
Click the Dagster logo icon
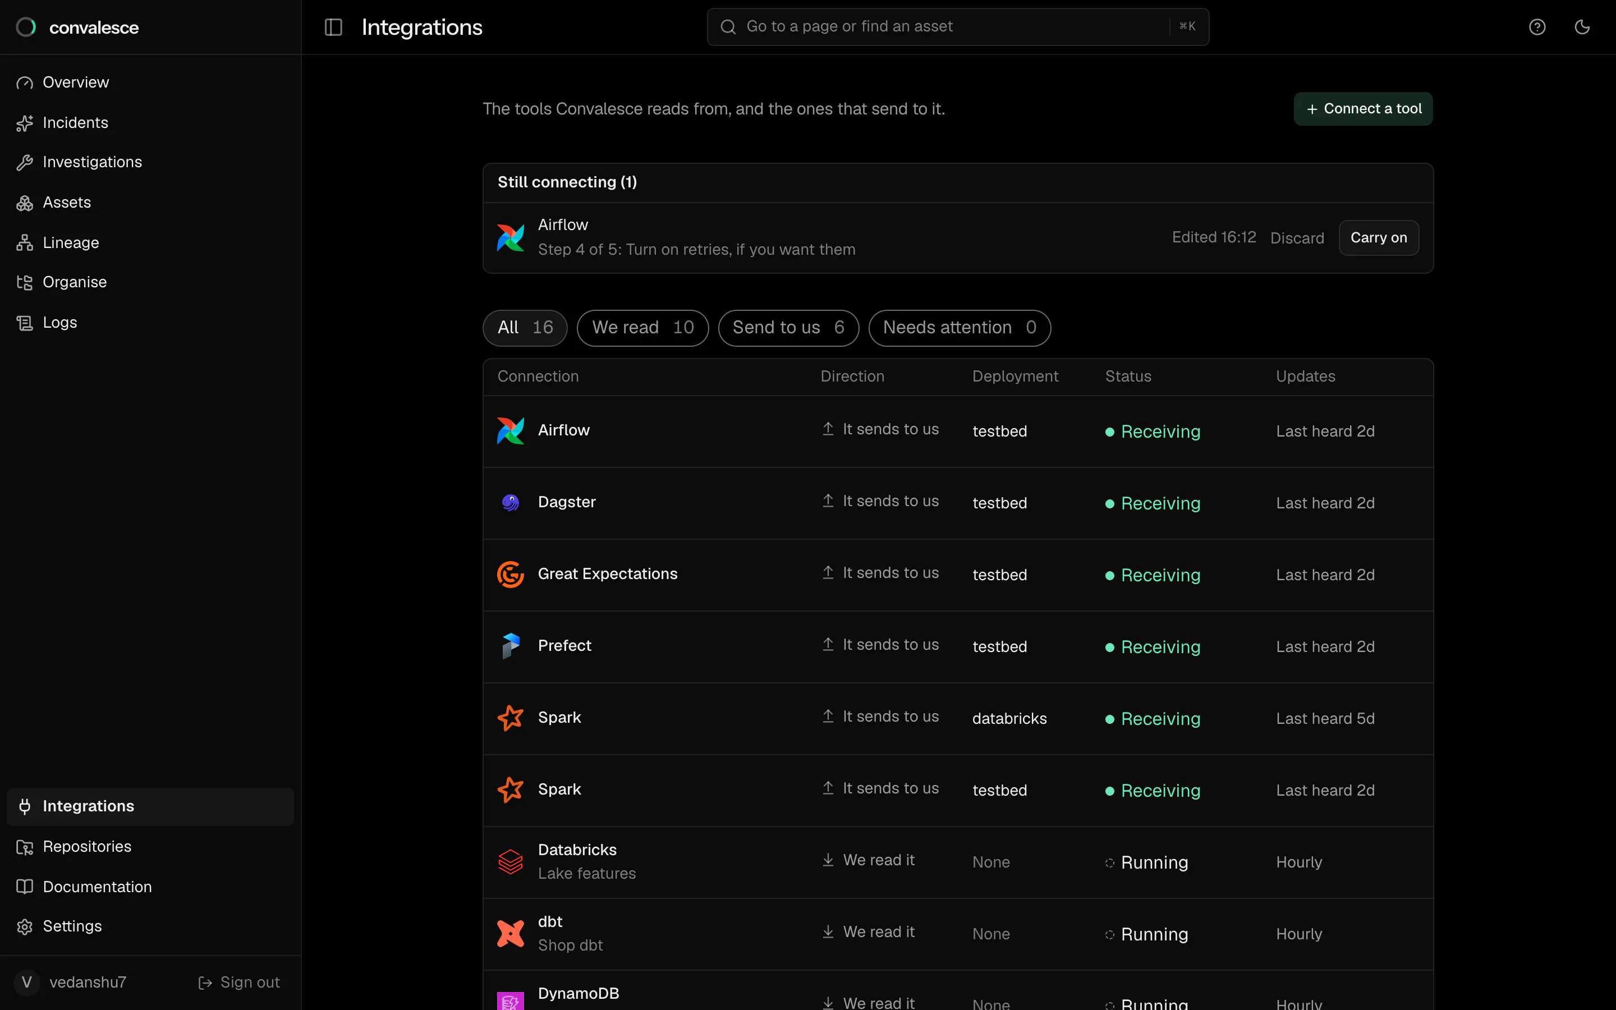511,502
